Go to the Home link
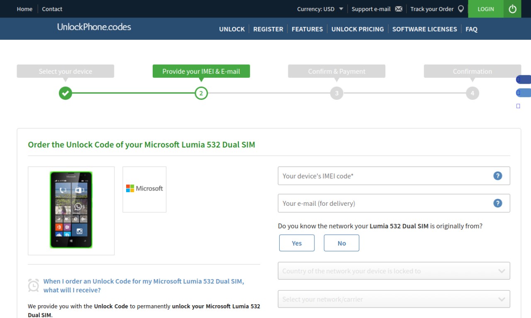Image resolution: width=531 pixels, height=318 pixels. coord(24,9)
